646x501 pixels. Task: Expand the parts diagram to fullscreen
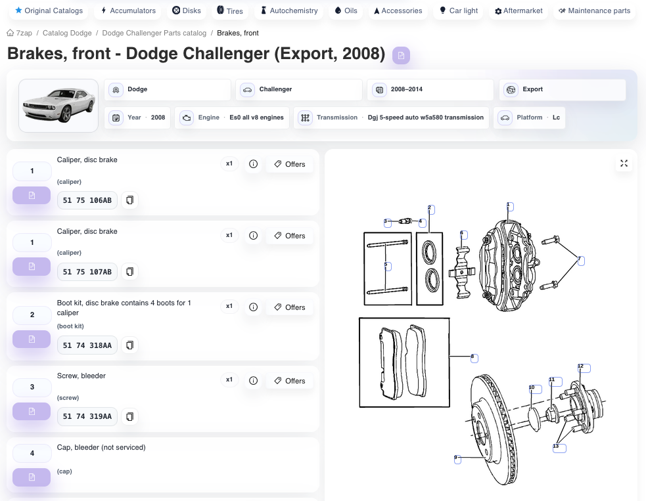coord(624,163)
